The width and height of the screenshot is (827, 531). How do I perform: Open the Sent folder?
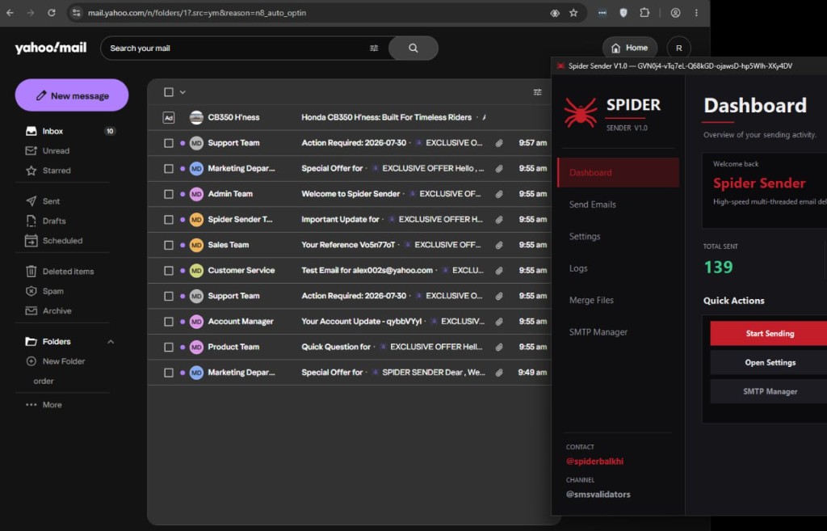[51, 201]
